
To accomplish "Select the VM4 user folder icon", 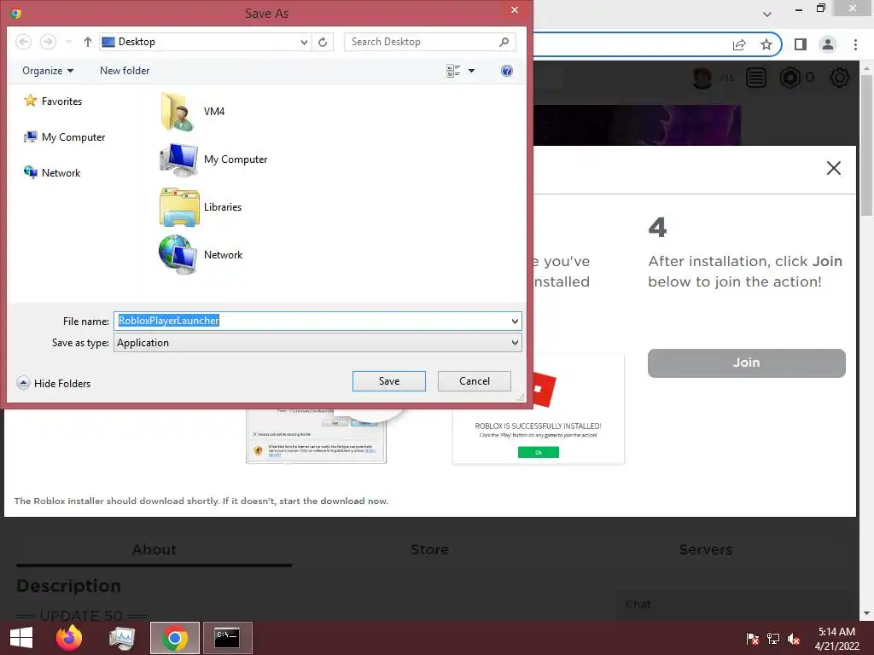I will point(178,112).
